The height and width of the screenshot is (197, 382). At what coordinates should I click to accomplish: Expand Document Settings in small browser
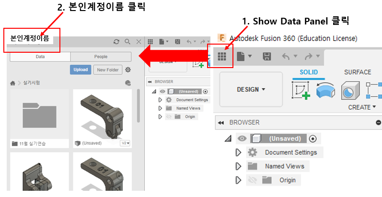click(160, 100)
